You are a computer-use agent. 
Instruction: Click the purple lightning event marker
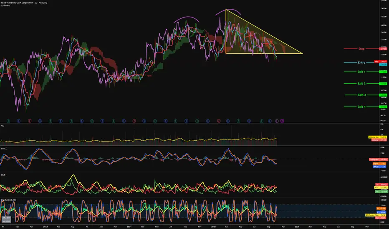pyautogui.click(x=277, y=120)
